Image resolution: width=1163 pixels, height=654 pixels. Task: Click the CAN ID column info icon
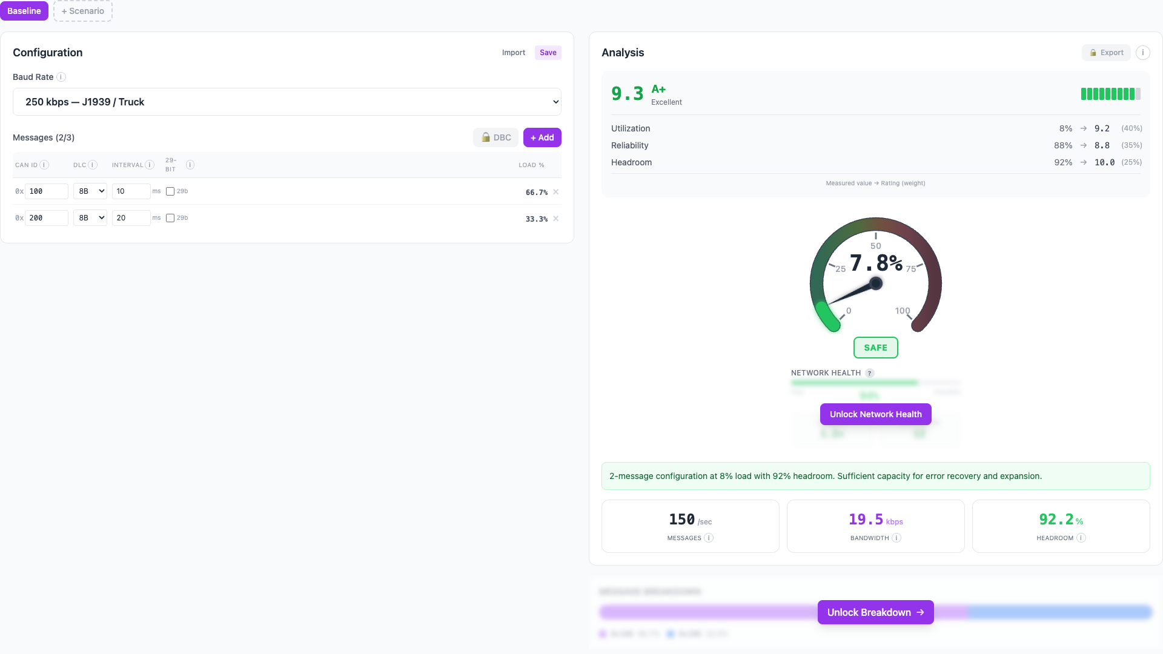click(x=44, y=165)
